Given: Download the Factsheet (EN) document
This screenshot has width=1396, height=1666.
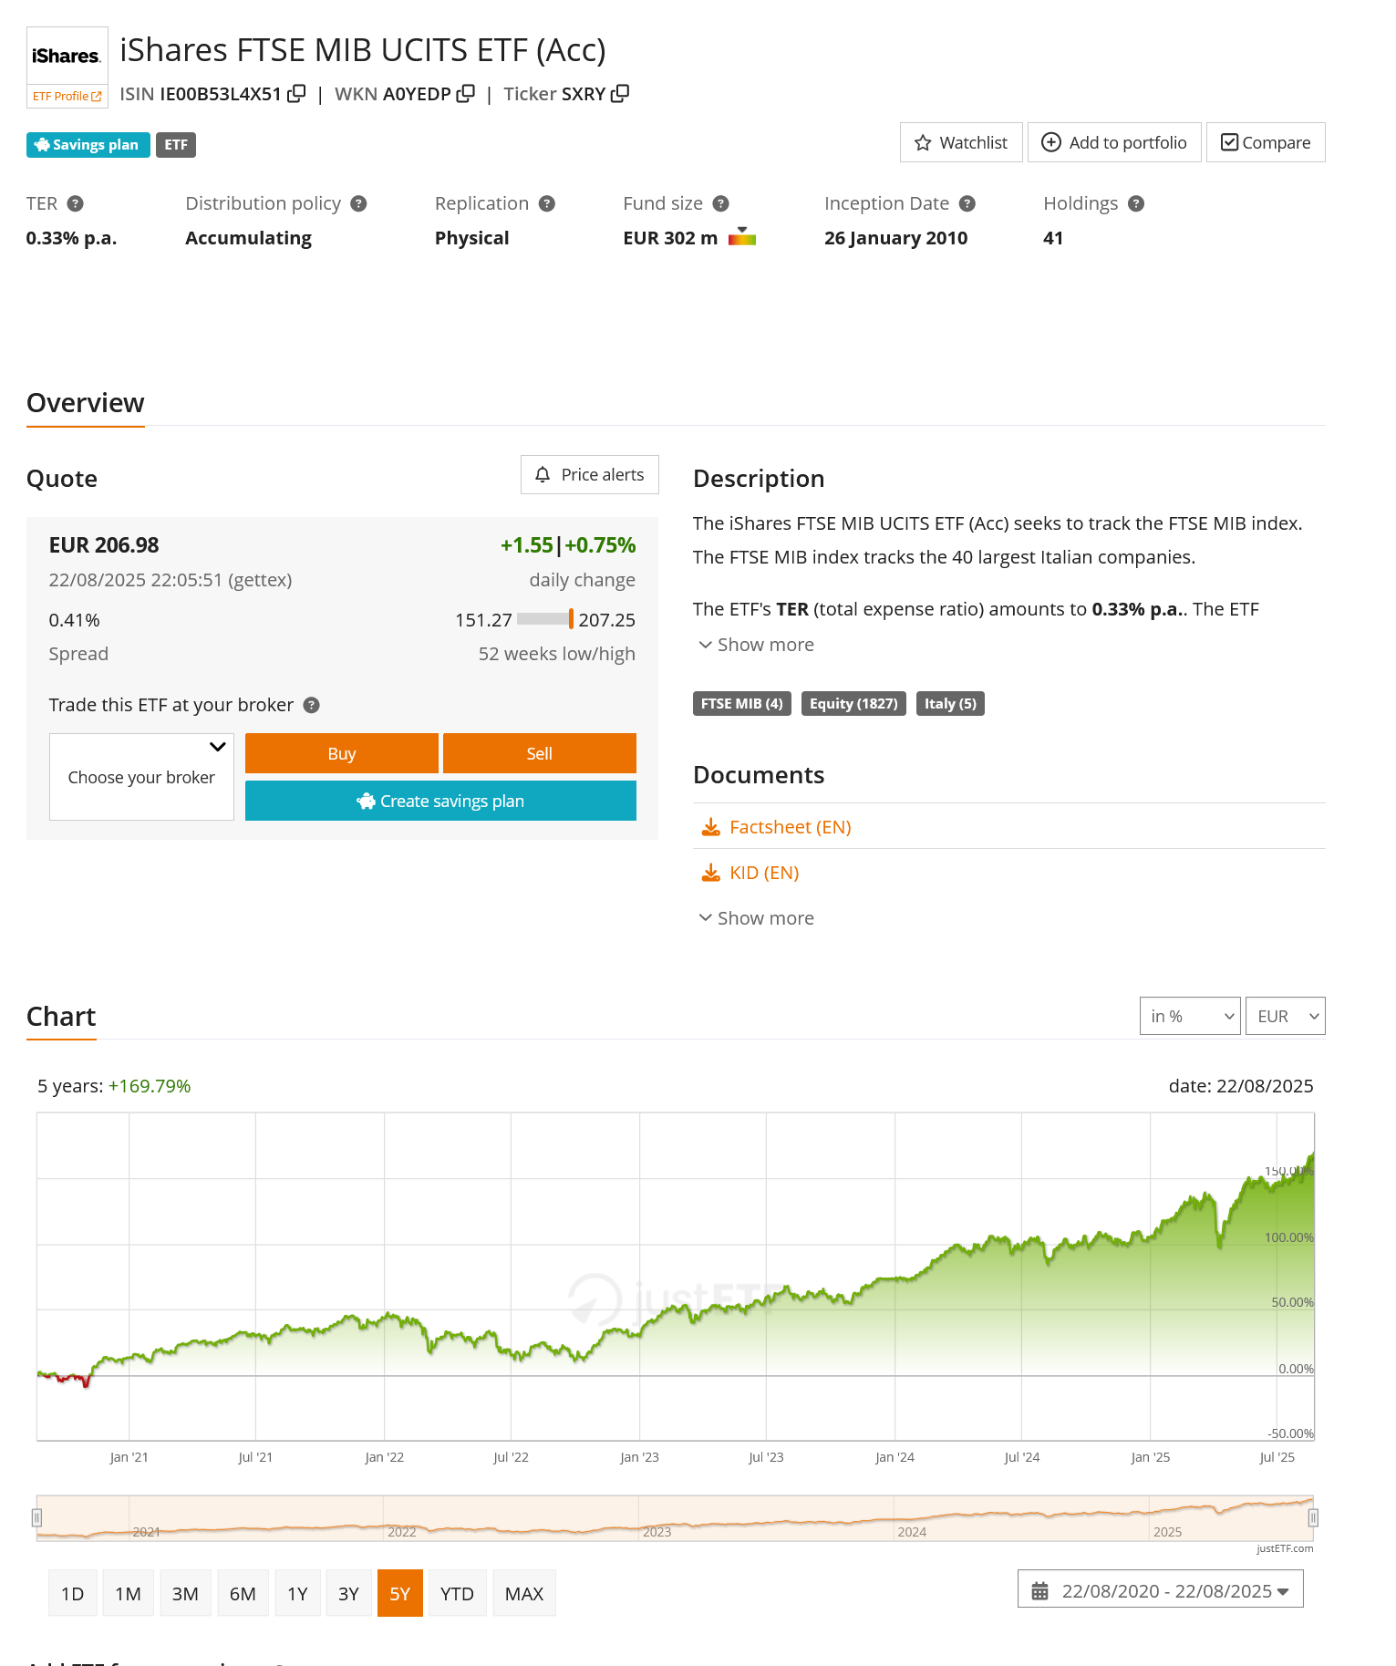Looking at the screenshot, I should coord(790,827).
